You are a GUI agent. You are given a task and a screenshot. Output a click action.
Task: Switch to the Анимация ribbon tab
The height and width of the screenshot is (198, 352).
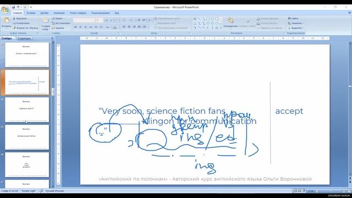(x=59, y=13)
